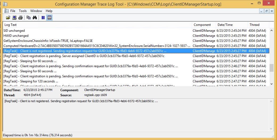Click the log list scrollbar down arrow
The height and width of the screenshot is (140, 277).
pyautogui.click(x=271, y=84)
